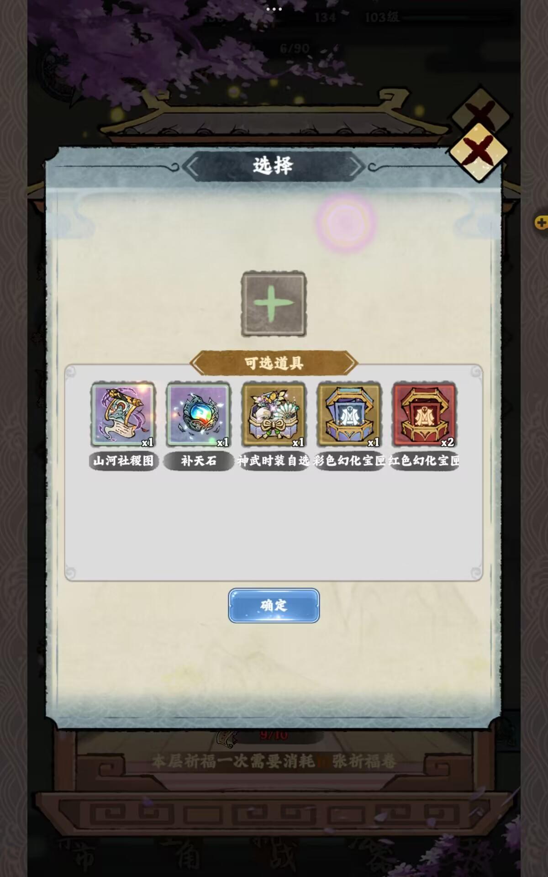The height and width of the screenshot is (877, 548).
Task: Click the 可选道具 section header
Action: [274, 363]
